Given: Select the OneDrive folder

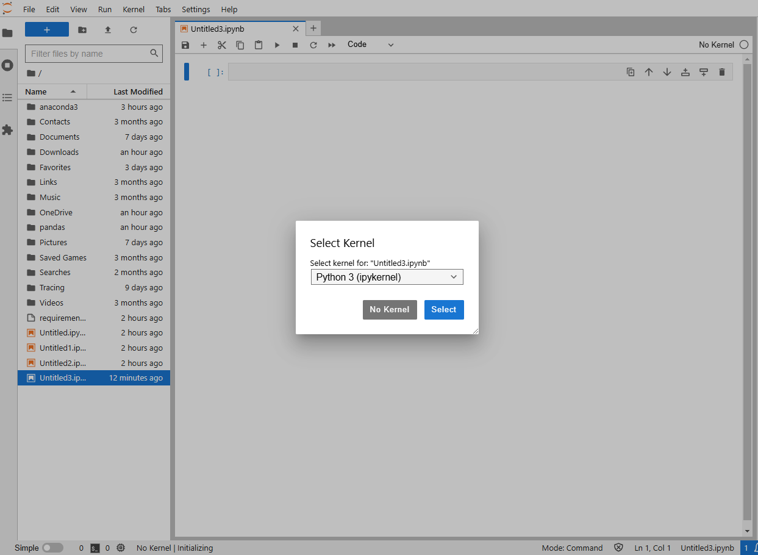Looking at the screenshot, I should point(94,212).
